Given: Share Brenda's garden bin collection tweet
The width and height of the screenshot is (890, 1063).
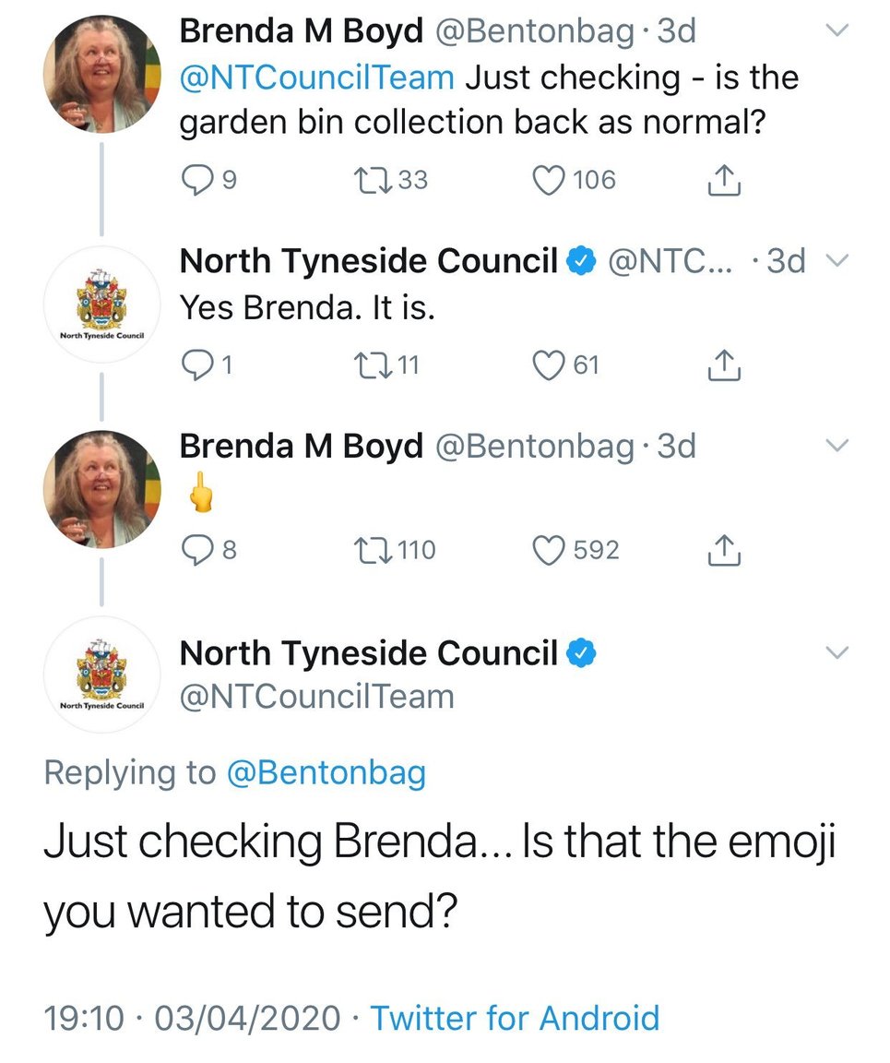Looking at the screenshot, I should 725,181.
